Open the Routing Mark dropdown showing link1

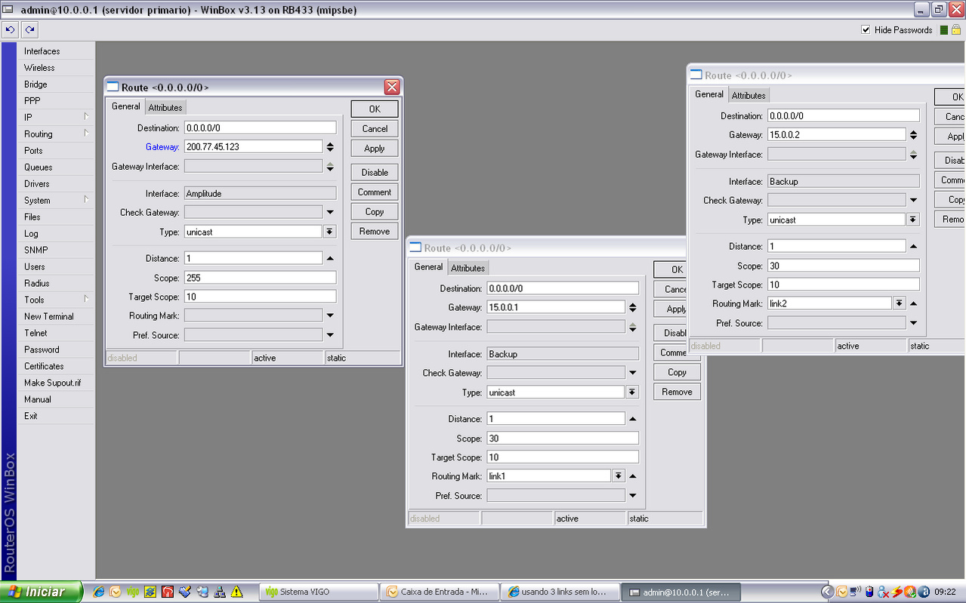click(x=619, y=475)
